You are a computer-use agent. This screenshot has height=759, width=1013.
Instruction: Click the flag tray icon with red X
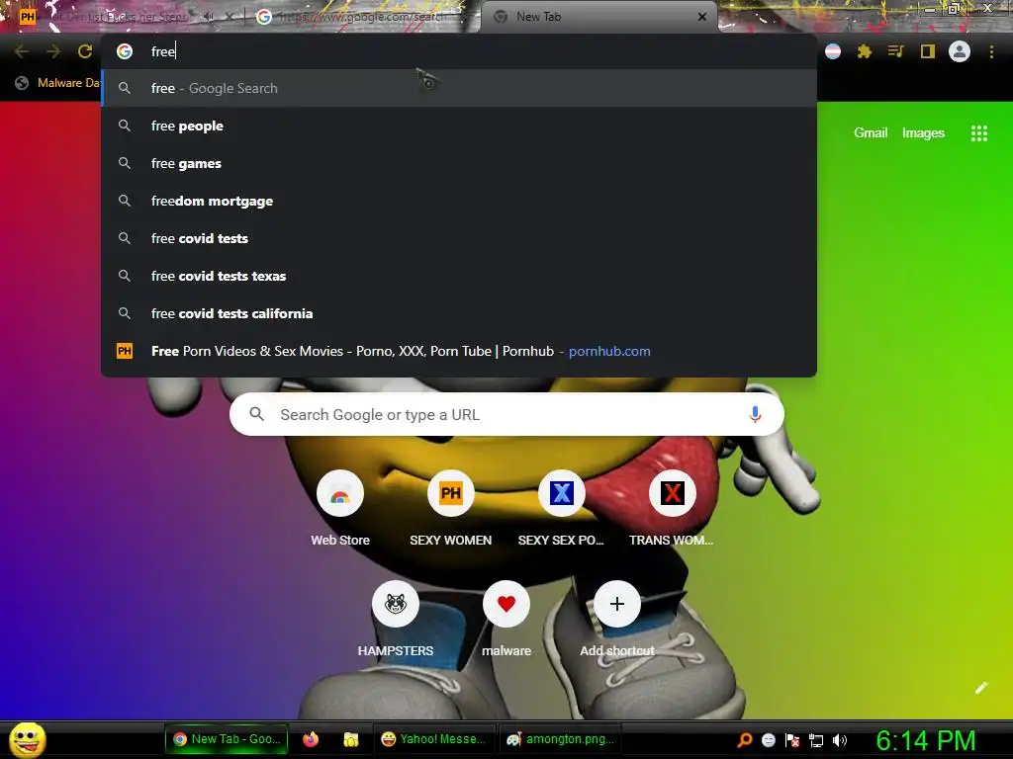pyautogui.click(x=792, y=740)
